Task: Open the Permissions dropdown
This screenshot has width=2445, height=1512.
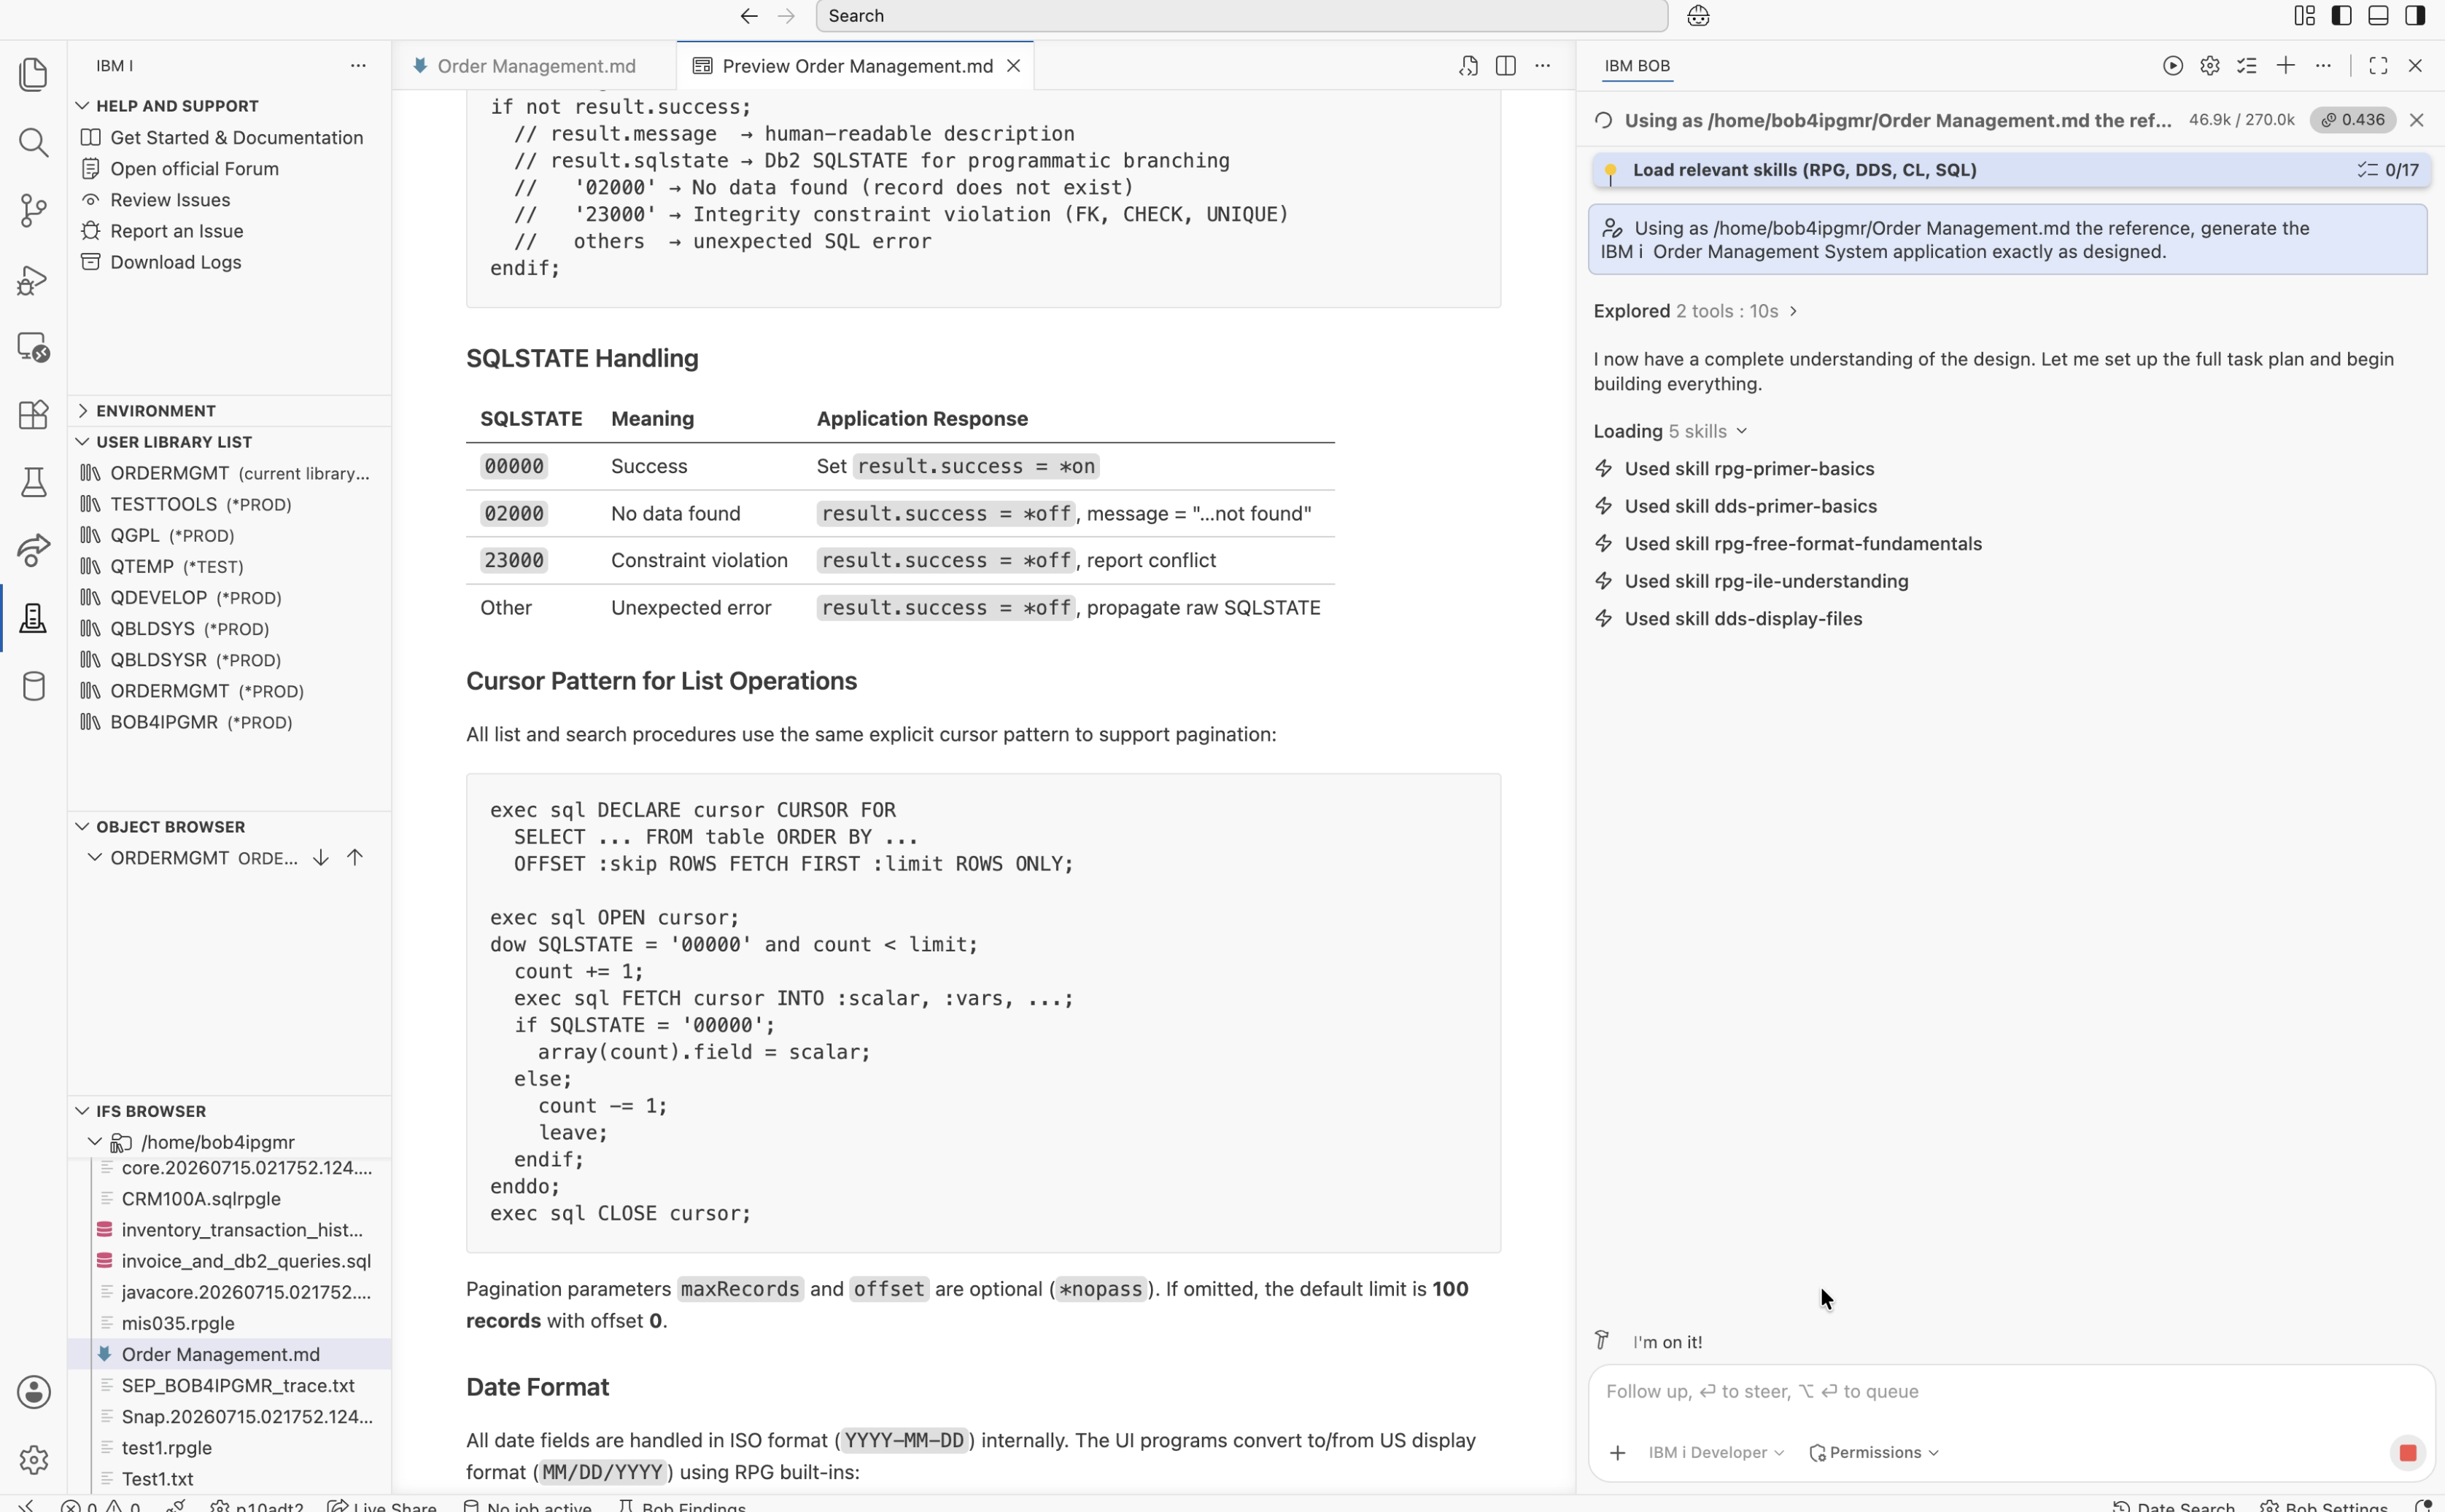Action: 1874,1452
